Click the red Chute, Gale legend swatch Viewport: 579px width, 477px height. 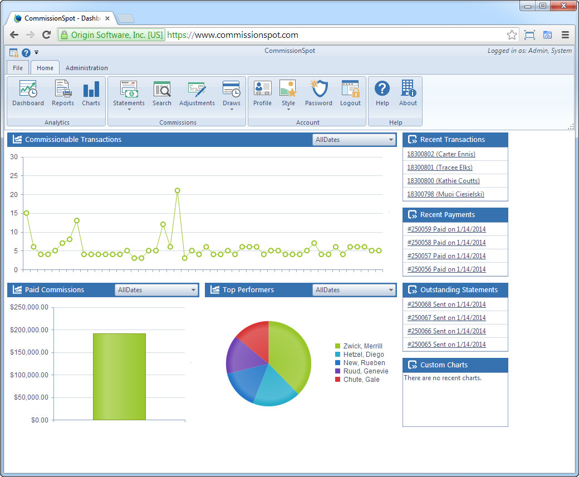coord(337,379)
